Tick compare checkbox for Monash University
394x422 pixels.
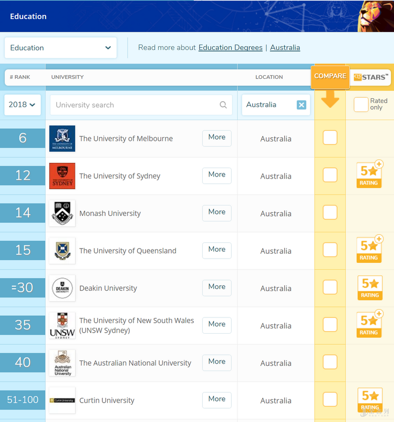[x=330, y=212]
